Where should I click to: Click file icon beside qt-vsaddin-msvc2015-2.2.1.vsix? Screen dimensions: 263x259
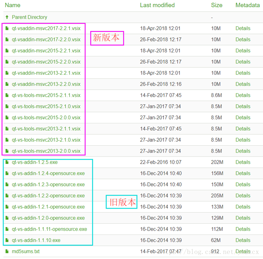point(7,50)
